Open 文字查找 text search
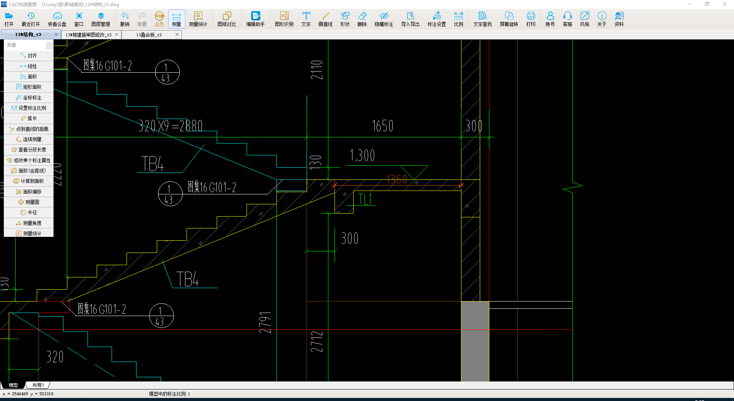The width and height of the screenshot is (734, 401). coord(482,19)
